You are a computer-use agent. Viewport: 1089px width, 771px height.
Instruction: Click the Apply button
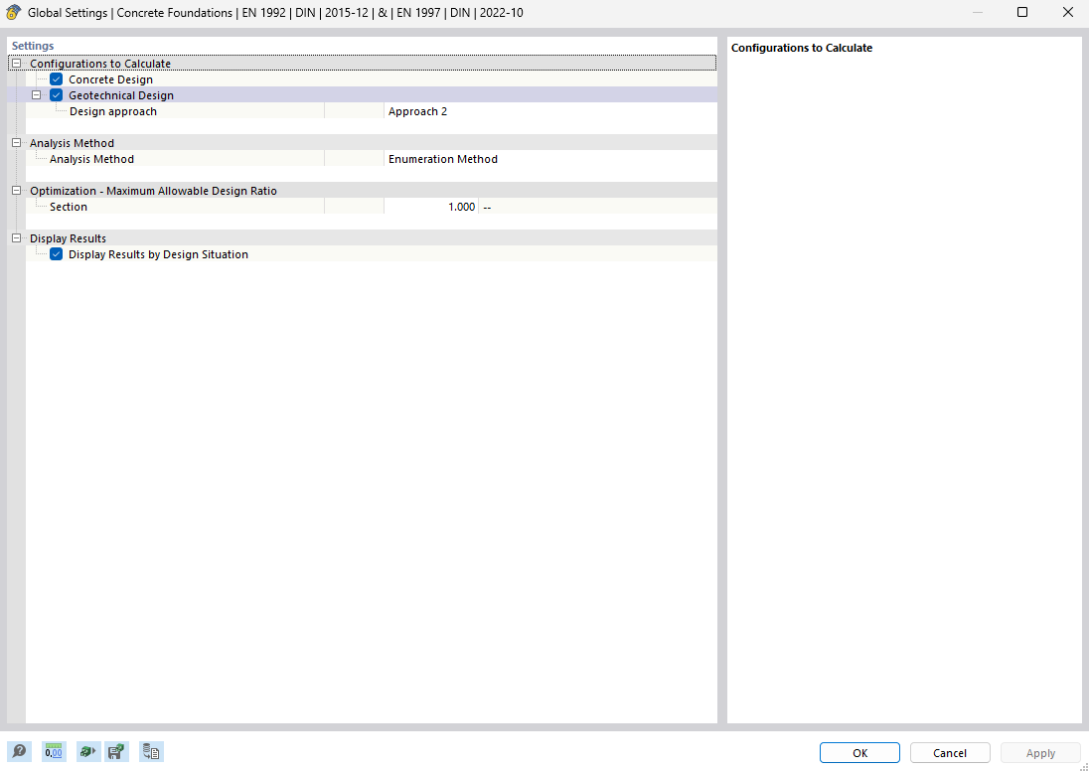point(1040,753)
